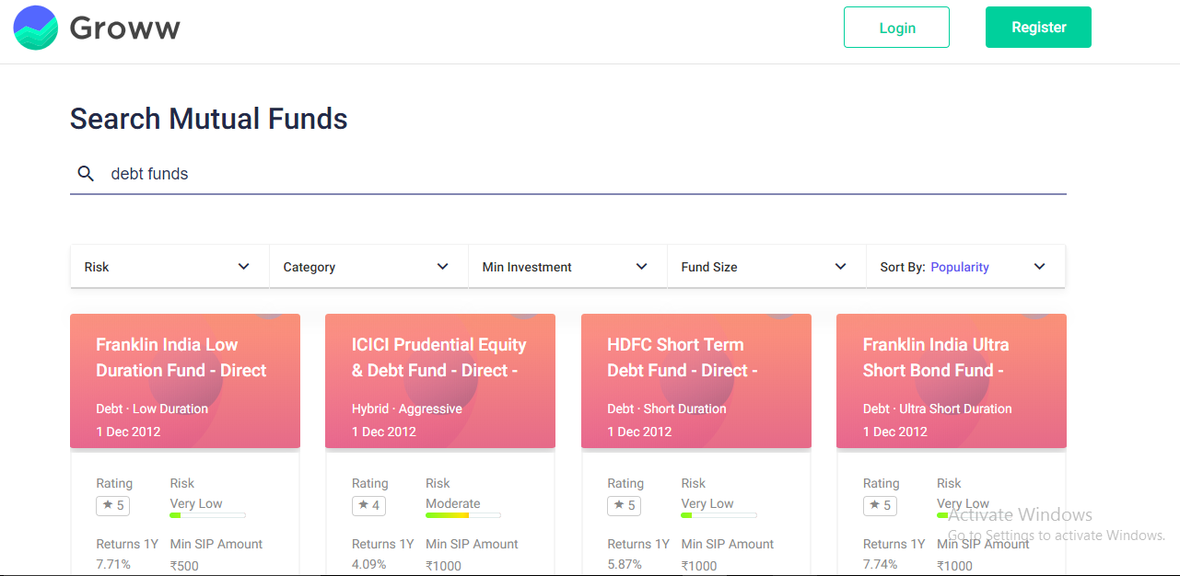Click 'Debt · Short Duration' category text
This screenshot has height=576, width=1180.
667,409
